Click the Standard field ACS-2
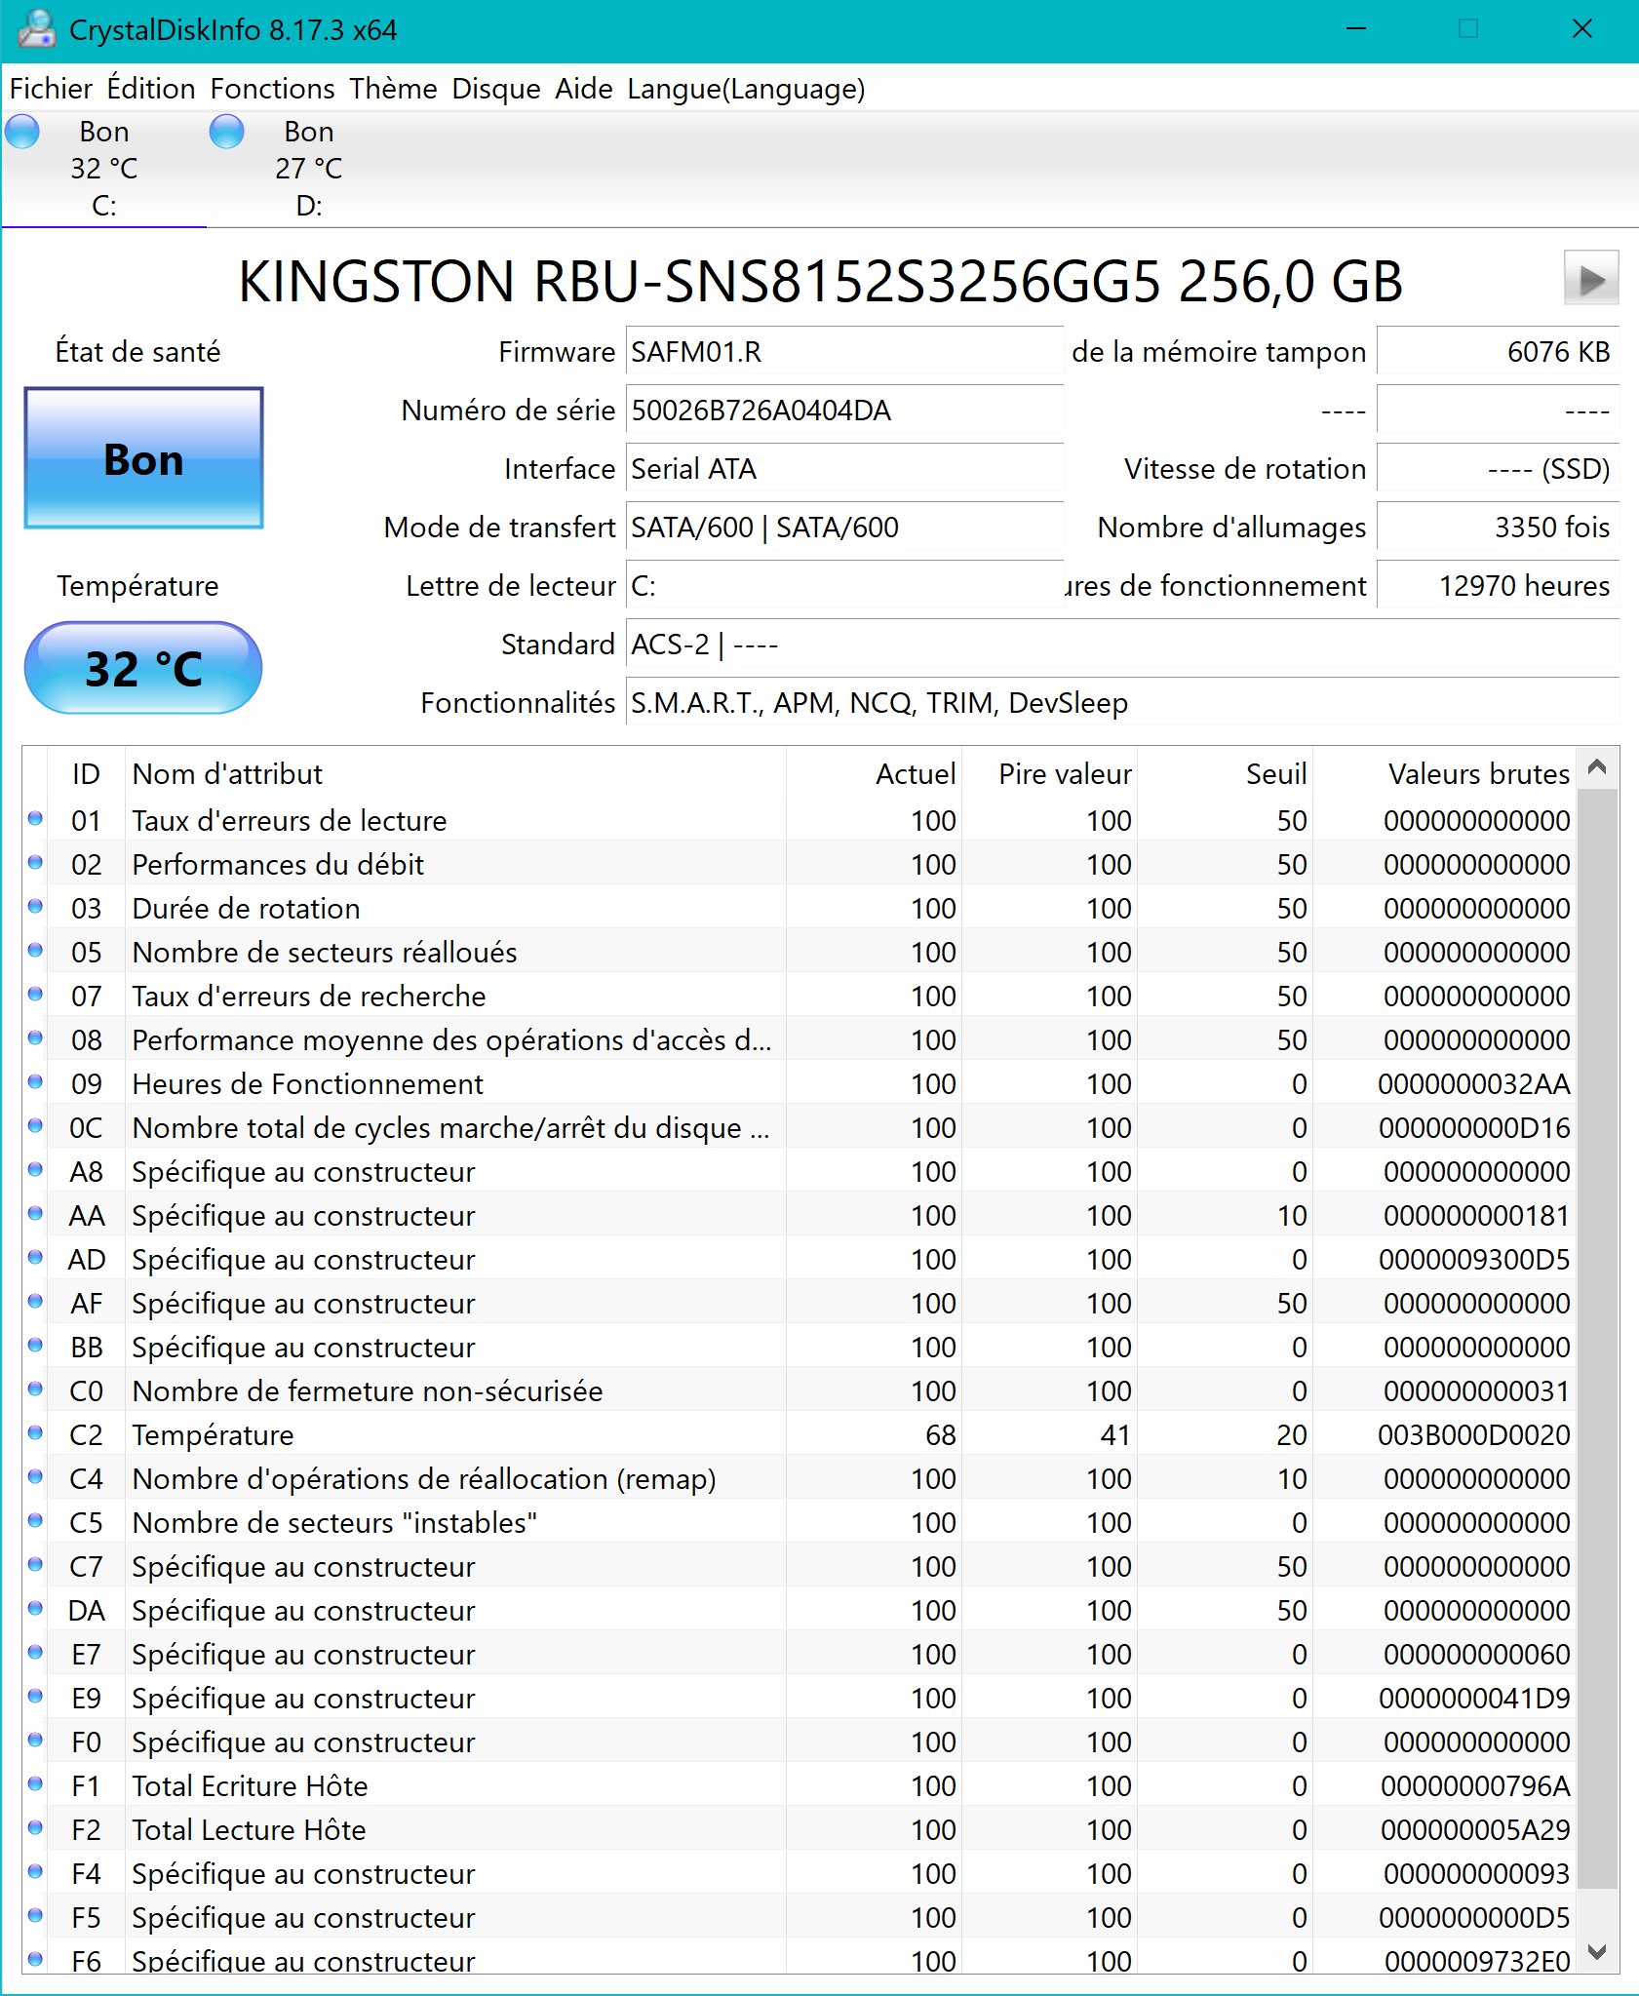Viewport: 1639px width, 1996px height. pyautogui.click(x=1122, y=644)
